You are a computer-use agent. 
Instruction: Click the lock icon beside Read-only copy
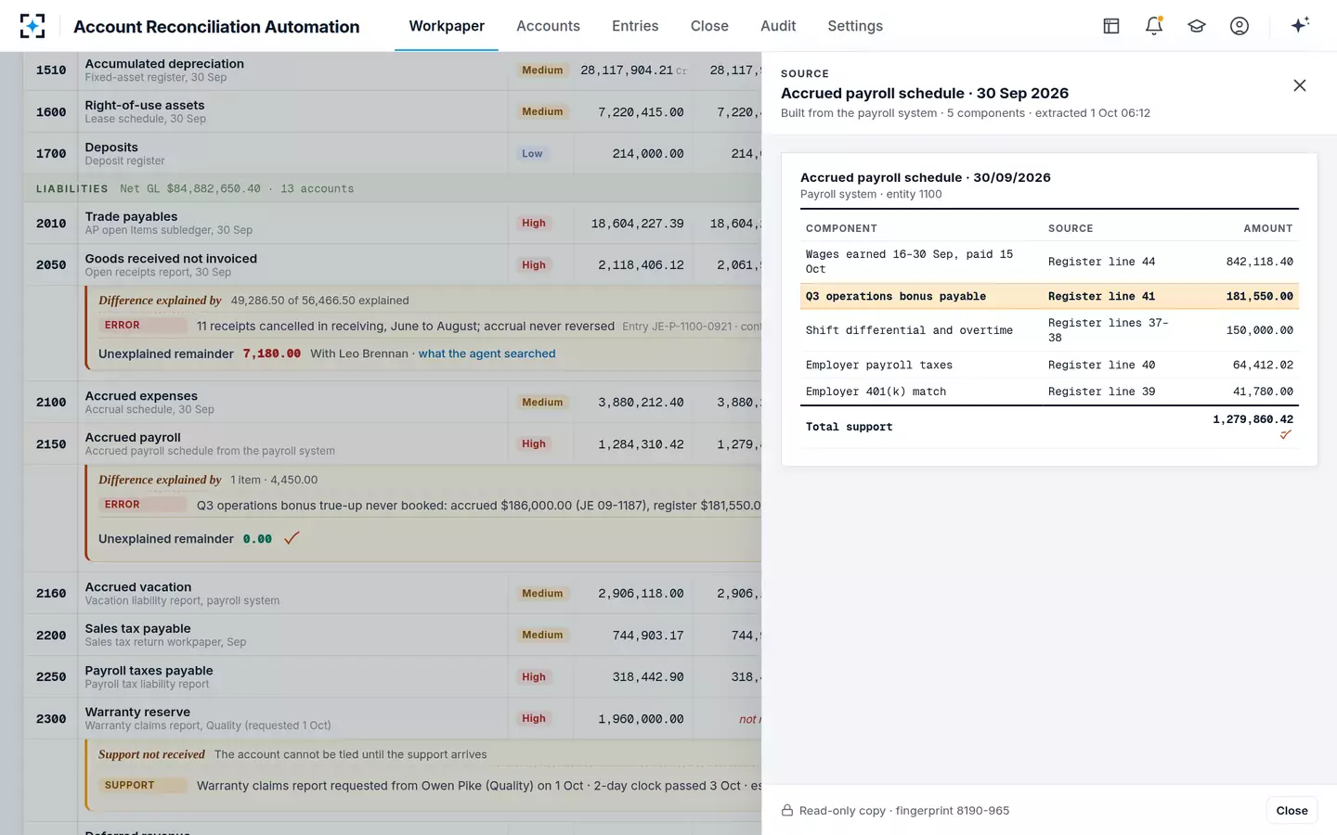coord(787,811)
